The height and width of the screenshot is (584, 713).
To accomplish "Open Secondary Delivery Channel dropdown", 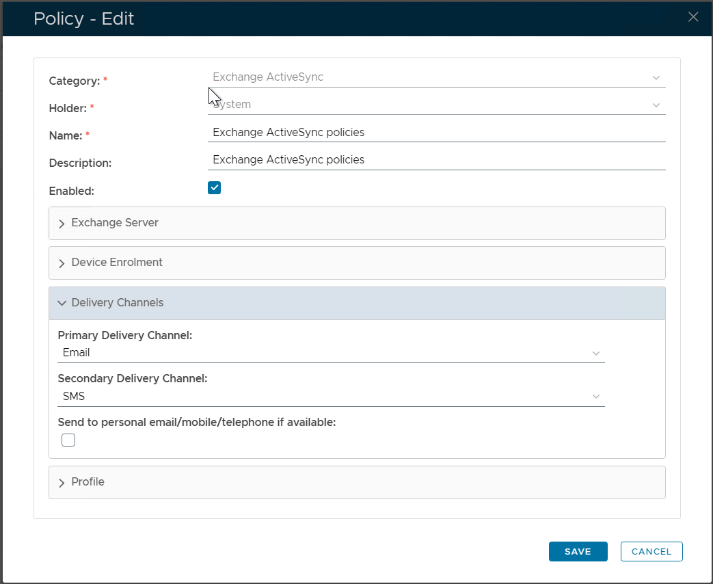I will click(331, 397).
